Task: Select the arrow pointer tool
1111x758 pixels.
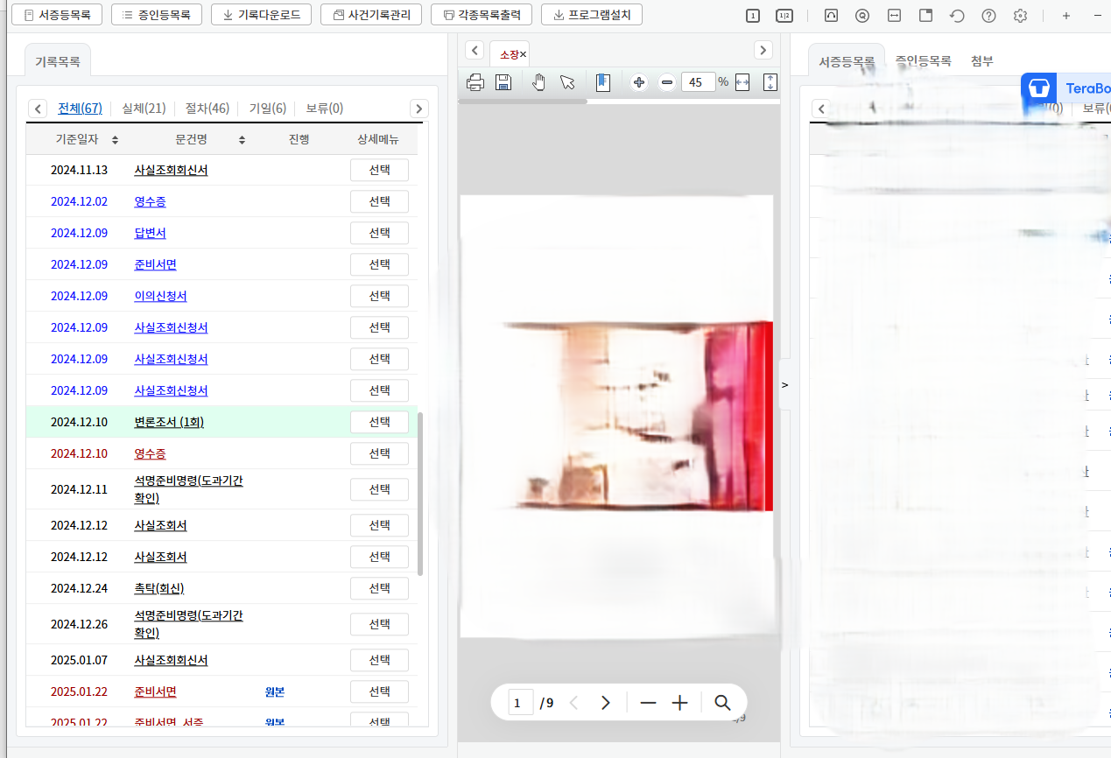Action: coord(567,82)
